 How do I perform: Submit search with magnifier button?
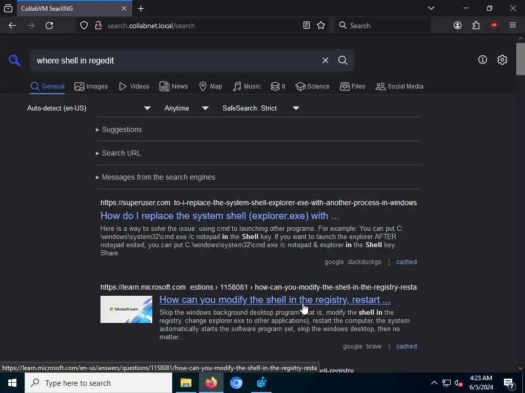click(343, 60)
